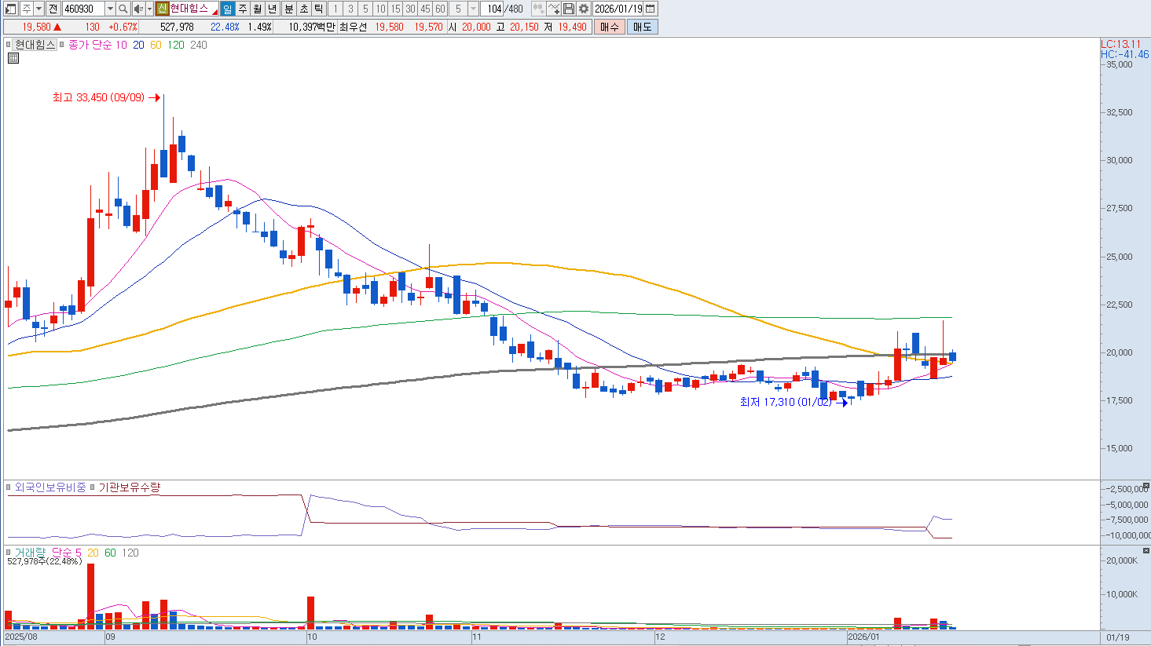1151x646 pixels.
Task: Click the crosshair line drawing tool icon
Action: point(553,9)
